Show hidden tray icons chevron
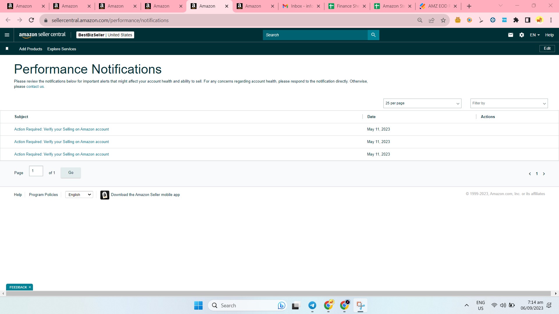The height and width of the screenshot is (314, 559). pos(467,305)
